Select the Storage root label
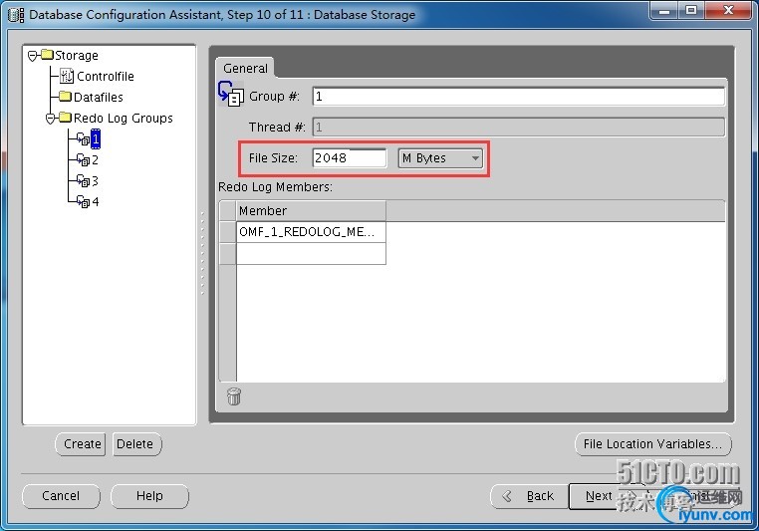Viewport: 759px width, 531px height. [x=77, y=55]
